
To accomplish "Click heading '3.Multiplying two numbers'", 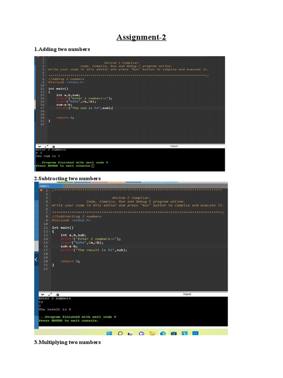I will point(67,342).
